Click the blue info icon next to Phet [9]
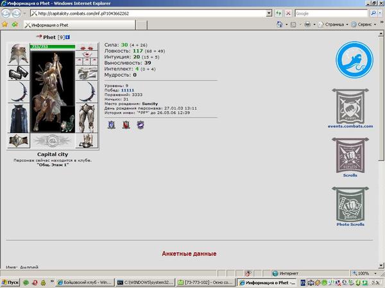The height and width of the screenshot is (288, 385). point(67,37)
